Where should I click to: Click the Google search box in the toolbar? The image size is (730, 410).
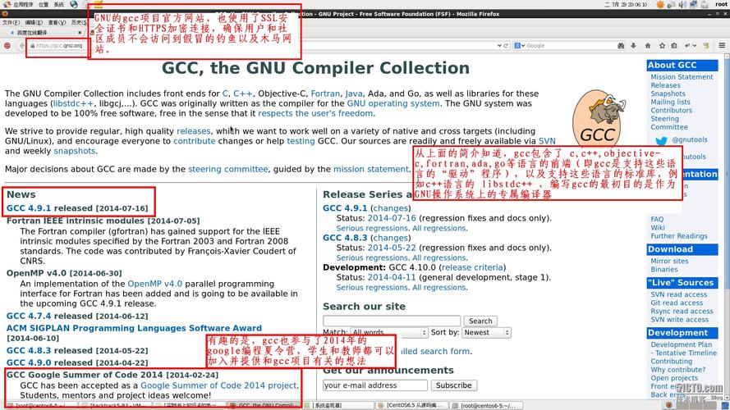pyautogui.click(x=571, y=46)
